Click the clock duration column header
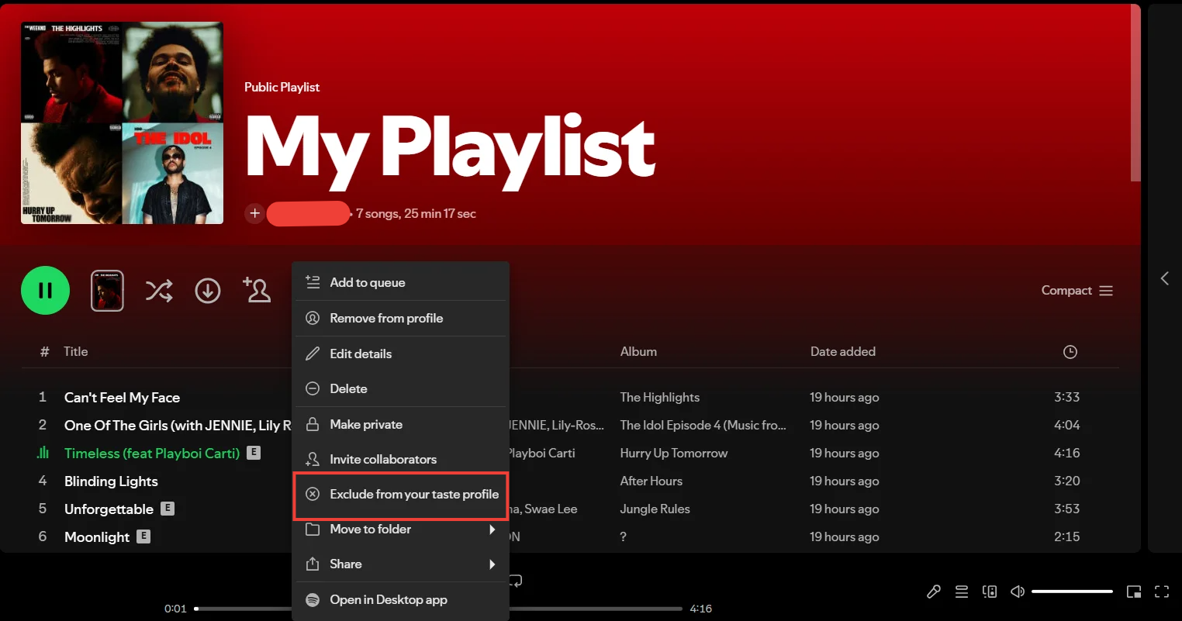The height and width of the screenshot is (621, 1182). point(1070,352)
